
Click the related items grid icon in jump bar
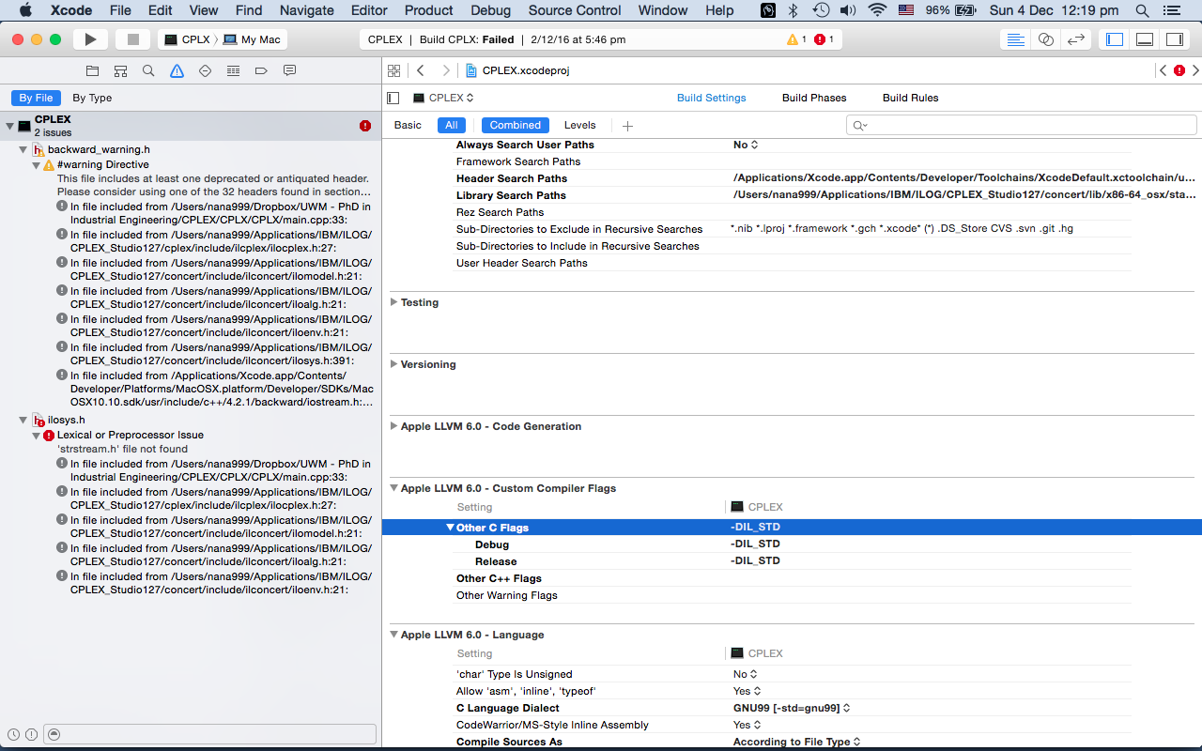click(394, 70)
